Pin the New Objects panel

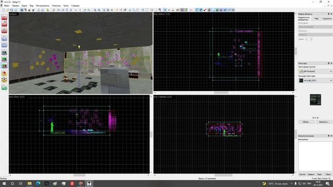click(x=328, y=14)
